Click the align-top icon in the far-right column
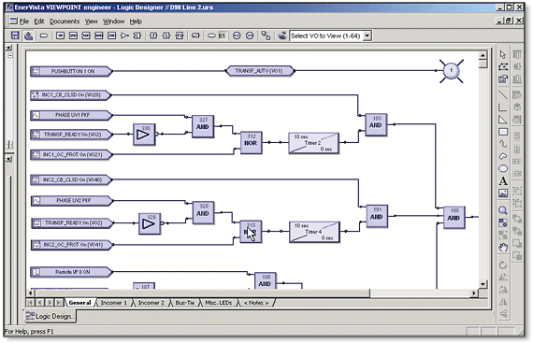The height and width of the screenshot is (343, 533). tap(517, 55)
